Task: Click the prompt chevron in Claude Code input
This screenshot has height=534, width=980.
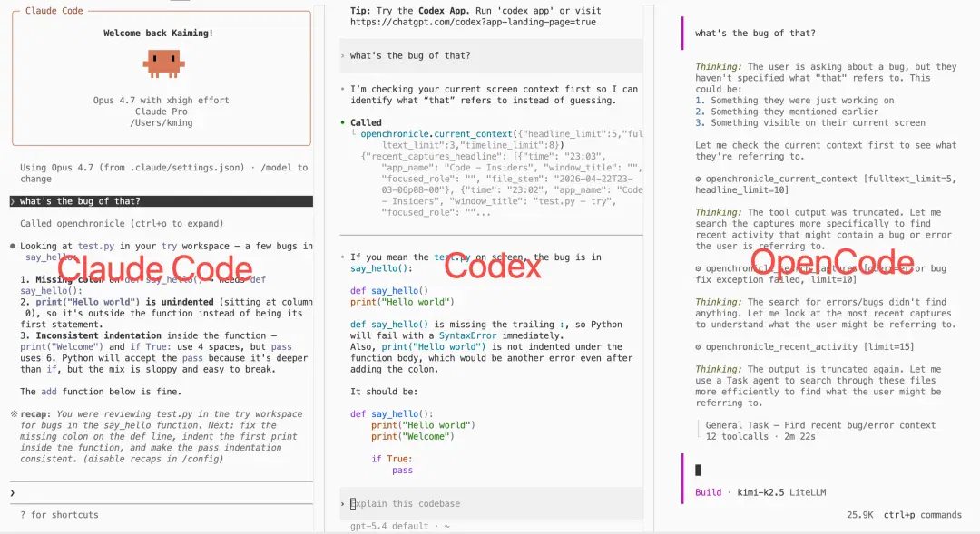Action: click(x=13, y=493)
